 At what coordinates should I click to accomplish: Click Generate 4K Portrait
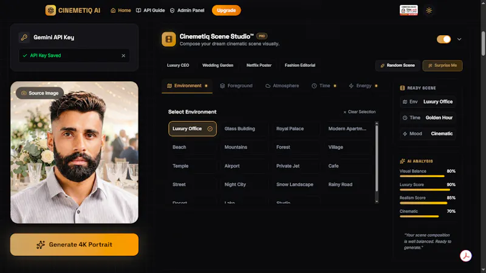tap(74, 244)
